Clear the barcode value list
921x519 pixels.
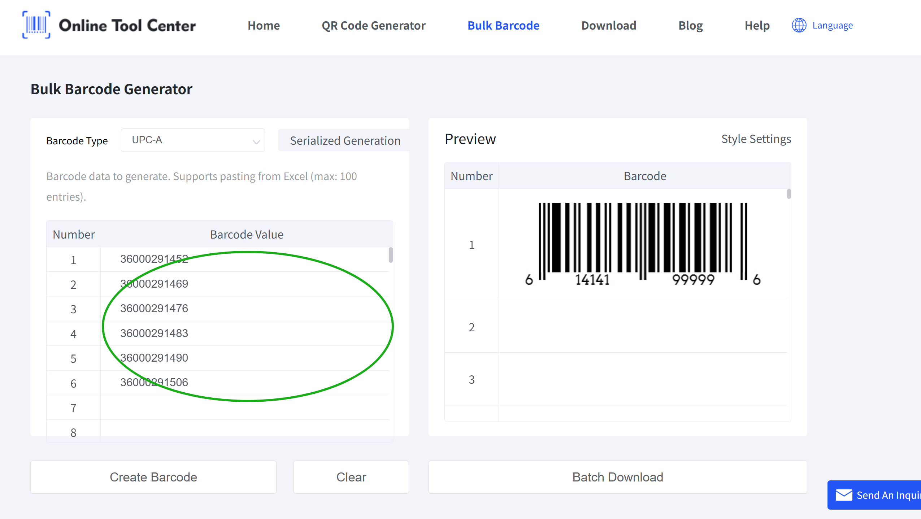pyautogui.click(x=351, y=477)
